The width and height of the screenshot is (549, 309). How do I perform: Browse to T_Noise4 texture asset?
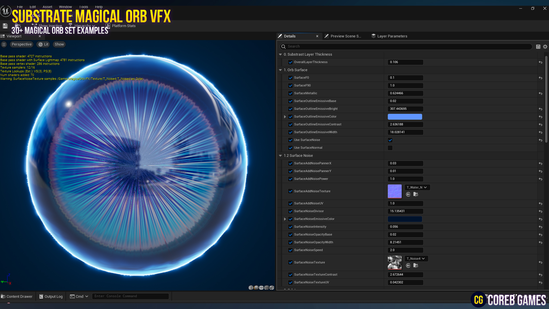tap(415, 266)
